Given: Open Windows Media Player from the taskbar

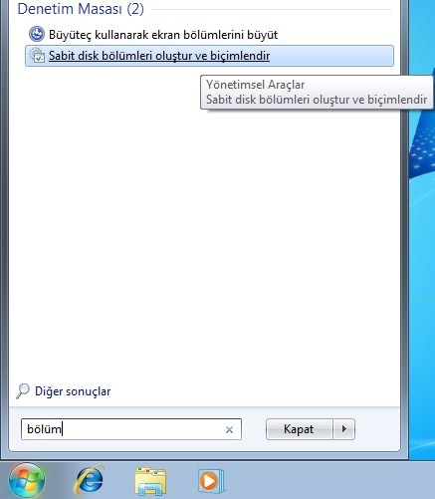Looking at the screenshot, I should [x=211, y=480].
